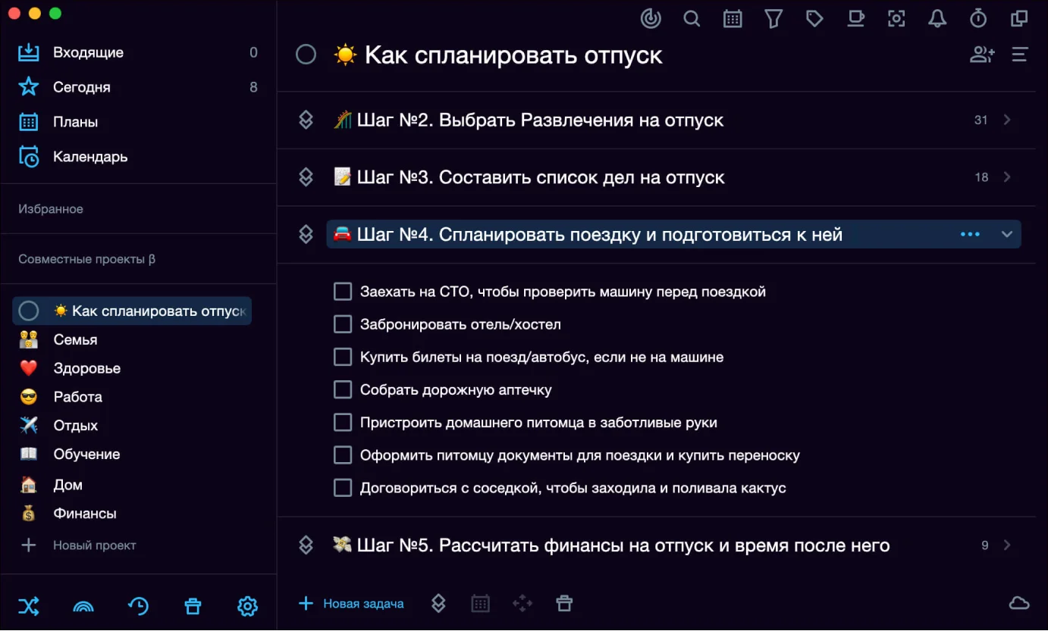Click the cloud sync icon
The height and width of the screenshot is (631, 1048).
1019,603
